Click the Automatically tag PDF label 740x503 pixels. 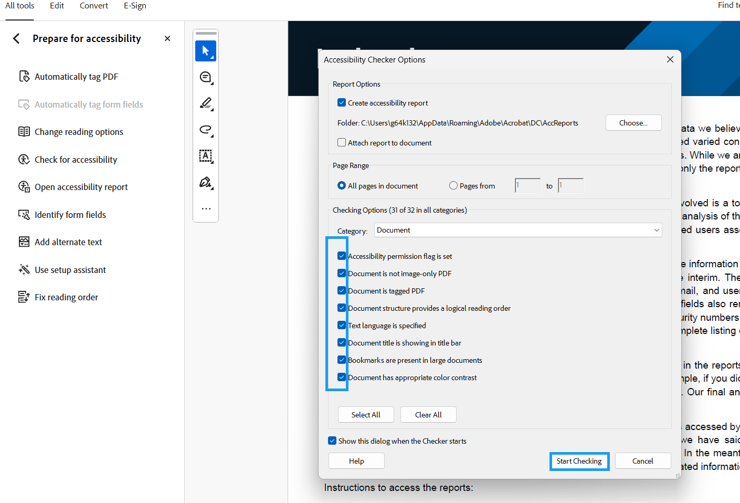point(76,77)
